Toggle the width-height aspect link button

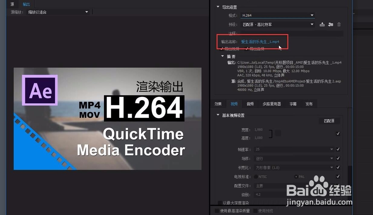point(278,133)
